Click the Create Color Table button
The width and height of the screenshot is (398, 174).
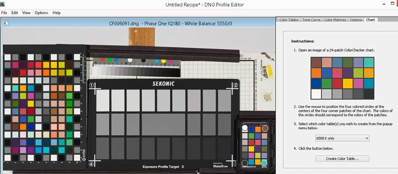click(342, 159)
